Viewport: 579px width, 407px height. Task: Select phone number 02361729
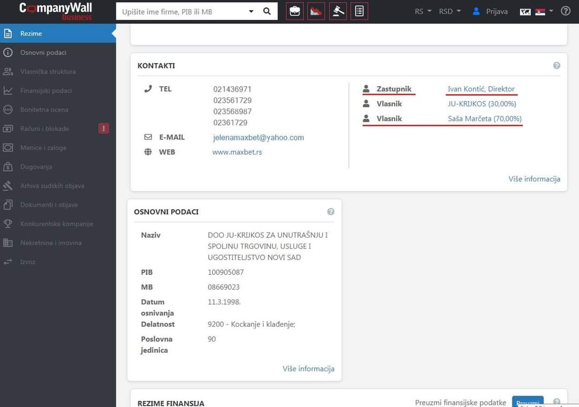point(230,123)
